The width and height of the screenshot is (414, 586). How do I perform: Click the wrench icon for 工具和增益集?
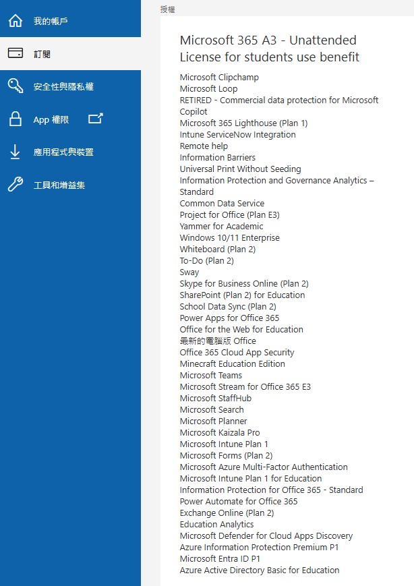(x=16, y=184)
